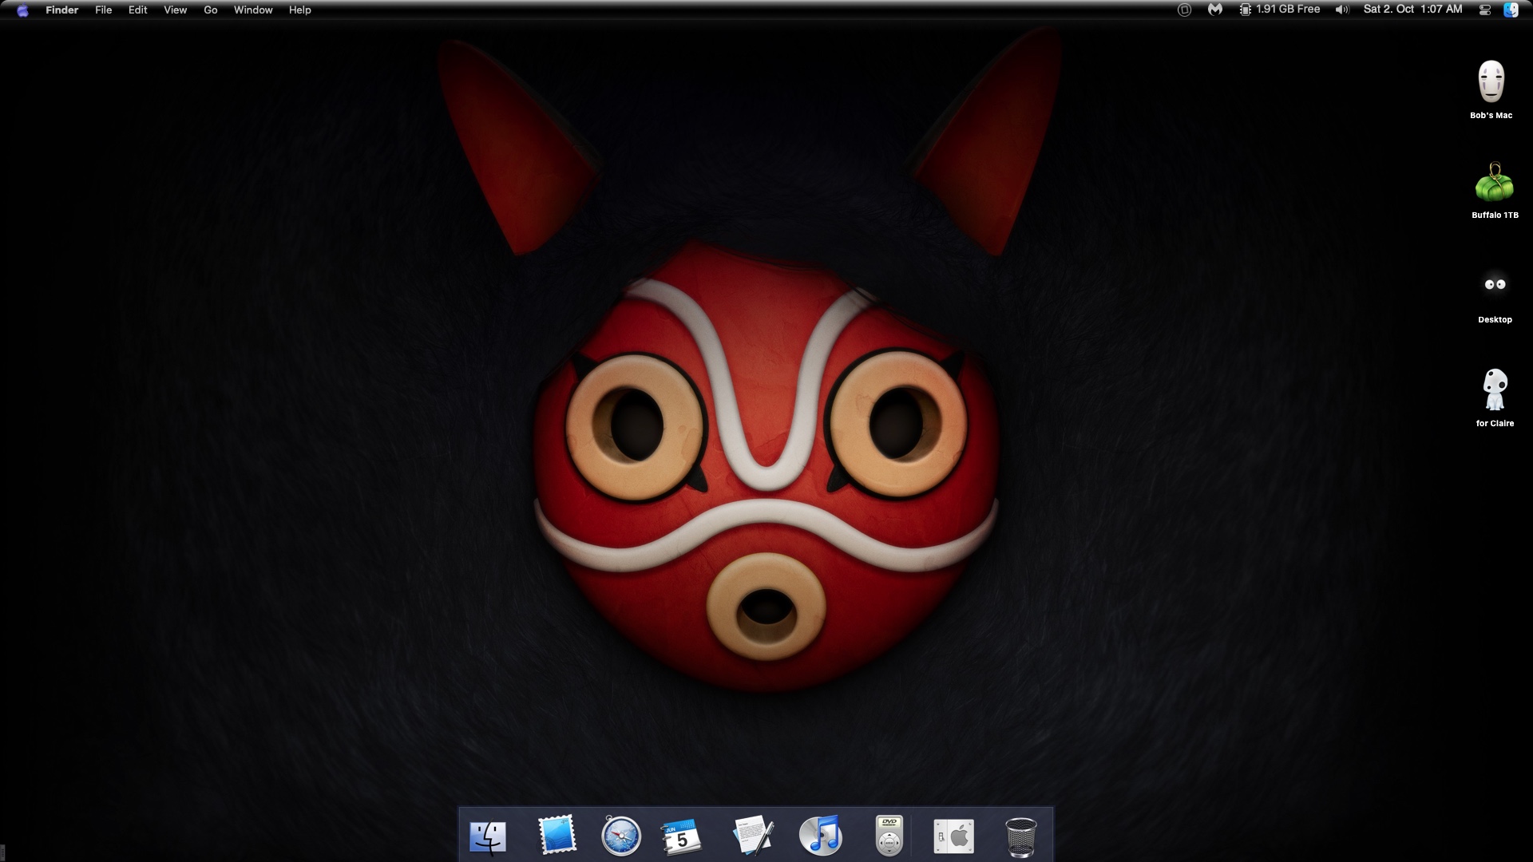The image size is (1533, 862).
Task: Open the Window menu
Action: click(x=253, y=10)
